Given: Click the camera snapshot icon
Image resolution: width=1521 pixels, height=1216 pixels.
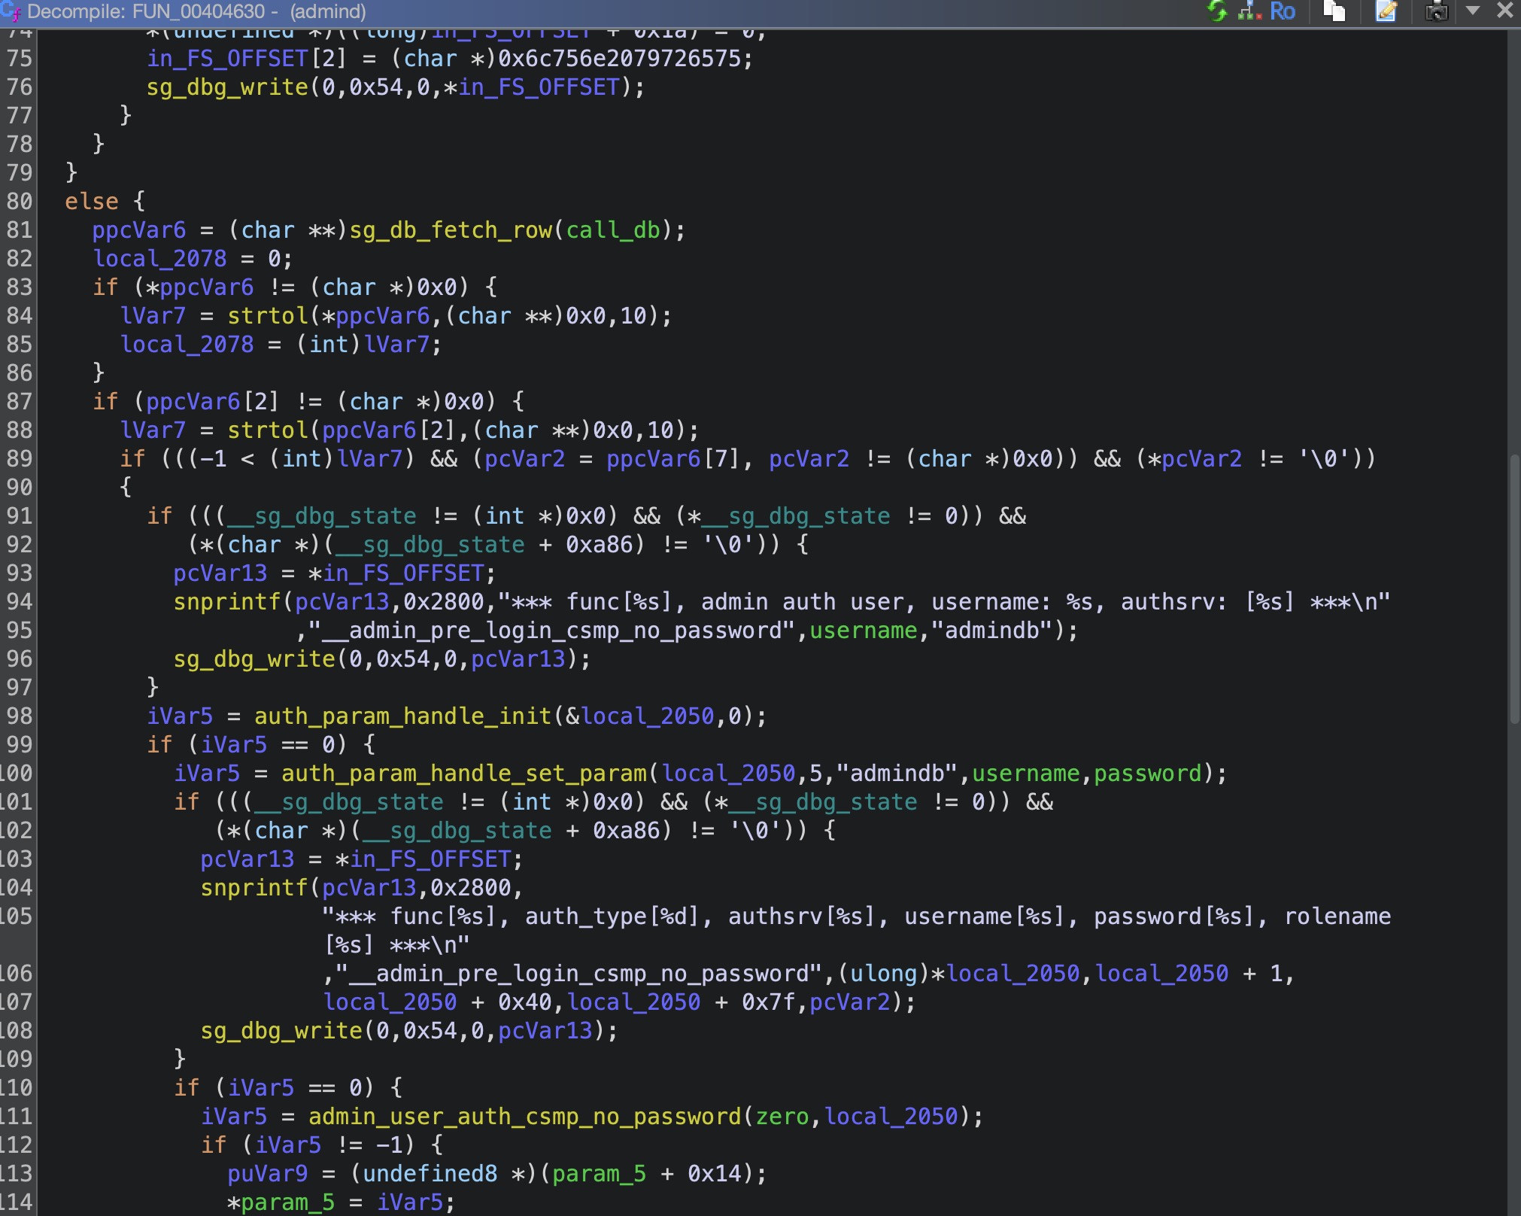Looking at the screenshot, I should tap(1436, 11).
